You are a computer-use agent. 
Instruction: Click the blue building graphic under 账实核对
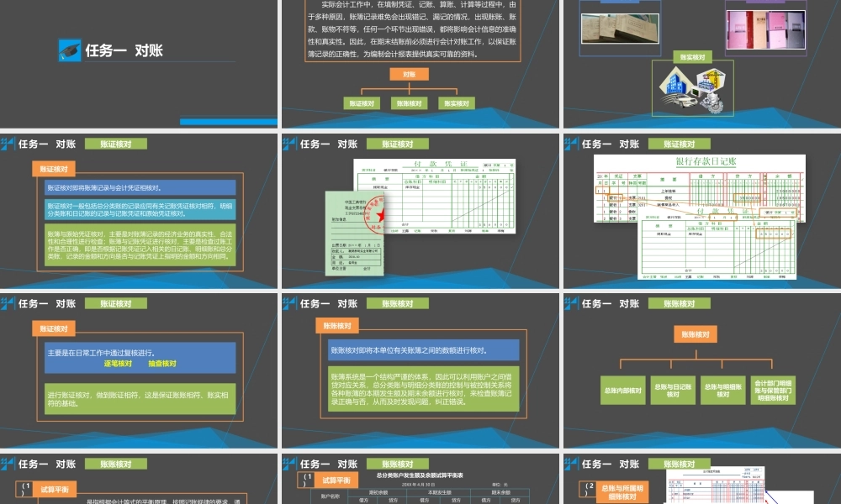[674, 83]
